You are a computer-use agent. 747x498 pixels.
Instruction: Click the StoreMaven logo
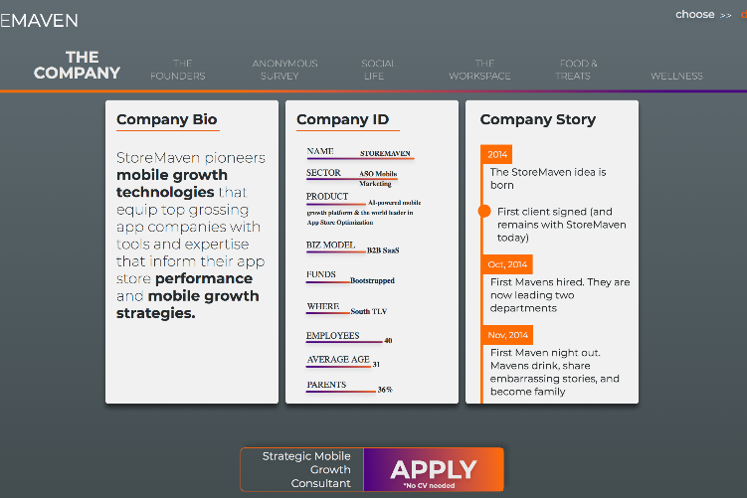tap(39, 21)
